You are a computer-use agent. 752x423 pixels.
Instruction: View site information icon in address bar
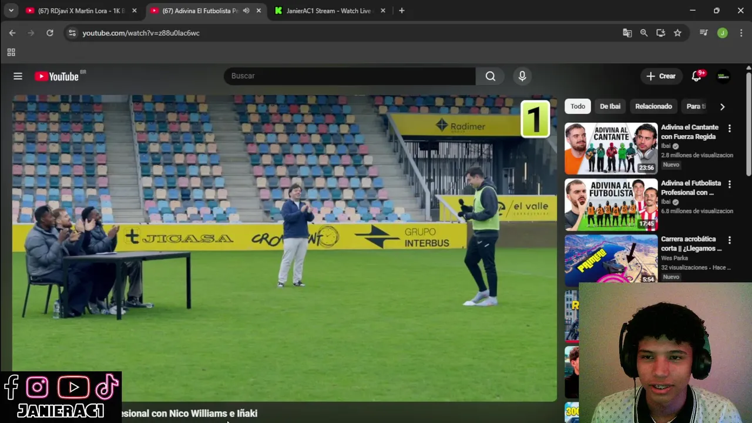72,33
